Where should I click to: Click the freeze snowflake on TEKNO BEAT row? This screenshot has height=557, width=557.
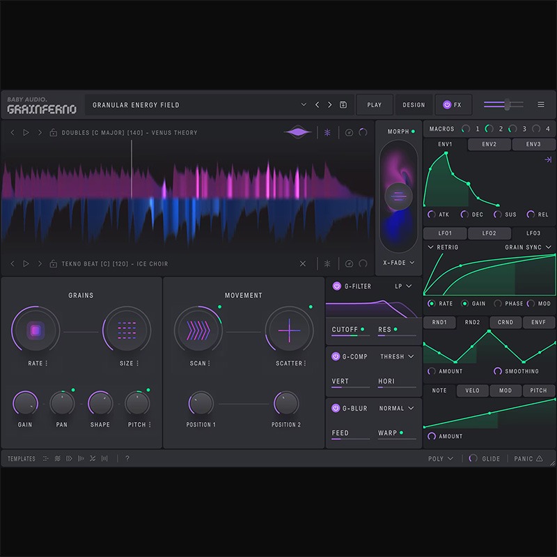coord(327,264)
